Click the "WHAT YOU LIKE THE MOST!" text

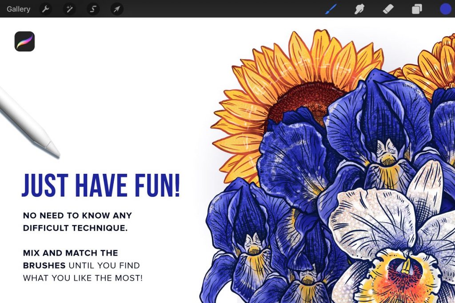click(x=83, y=278)
